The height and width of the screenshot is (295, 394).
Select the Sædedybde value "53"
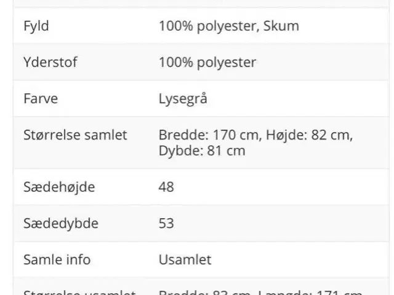point(166,223)
